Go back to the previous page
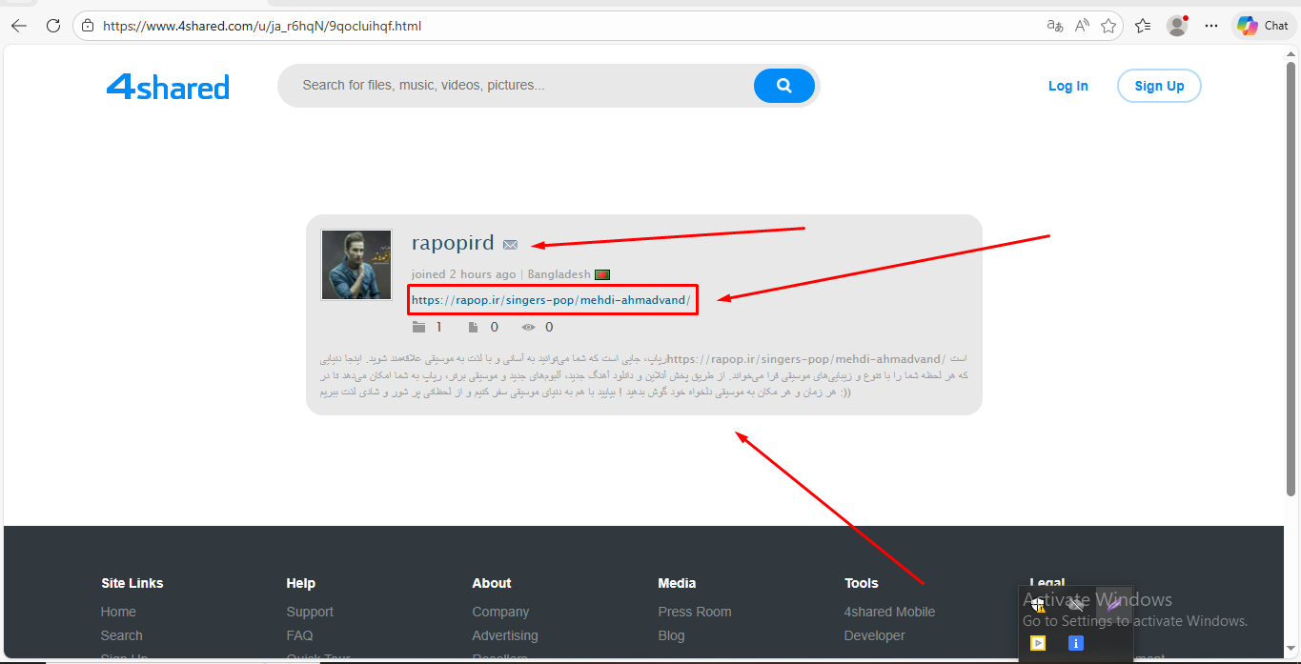 (19, 26)
